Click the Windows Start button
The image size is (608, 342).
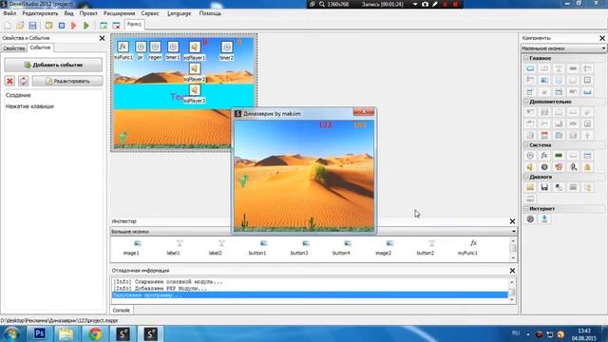click(11, 333)
